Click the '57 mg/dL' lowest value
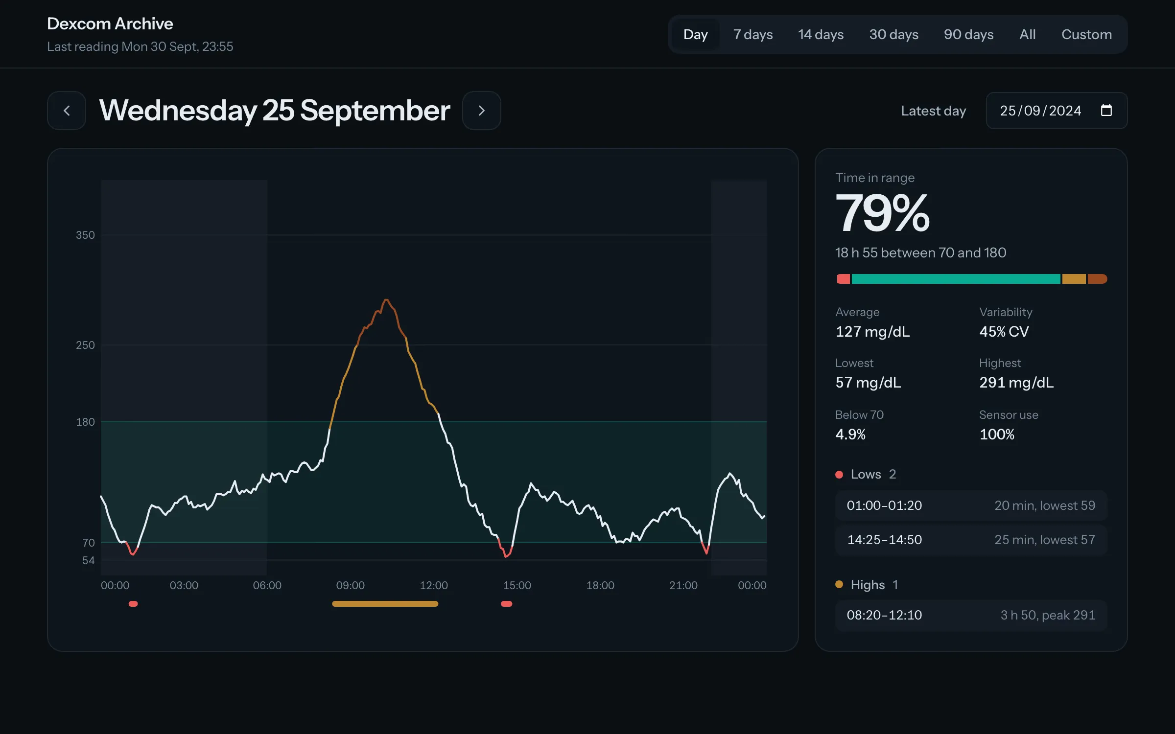This screenshot has height=734, width=1175. pos(868,383)
